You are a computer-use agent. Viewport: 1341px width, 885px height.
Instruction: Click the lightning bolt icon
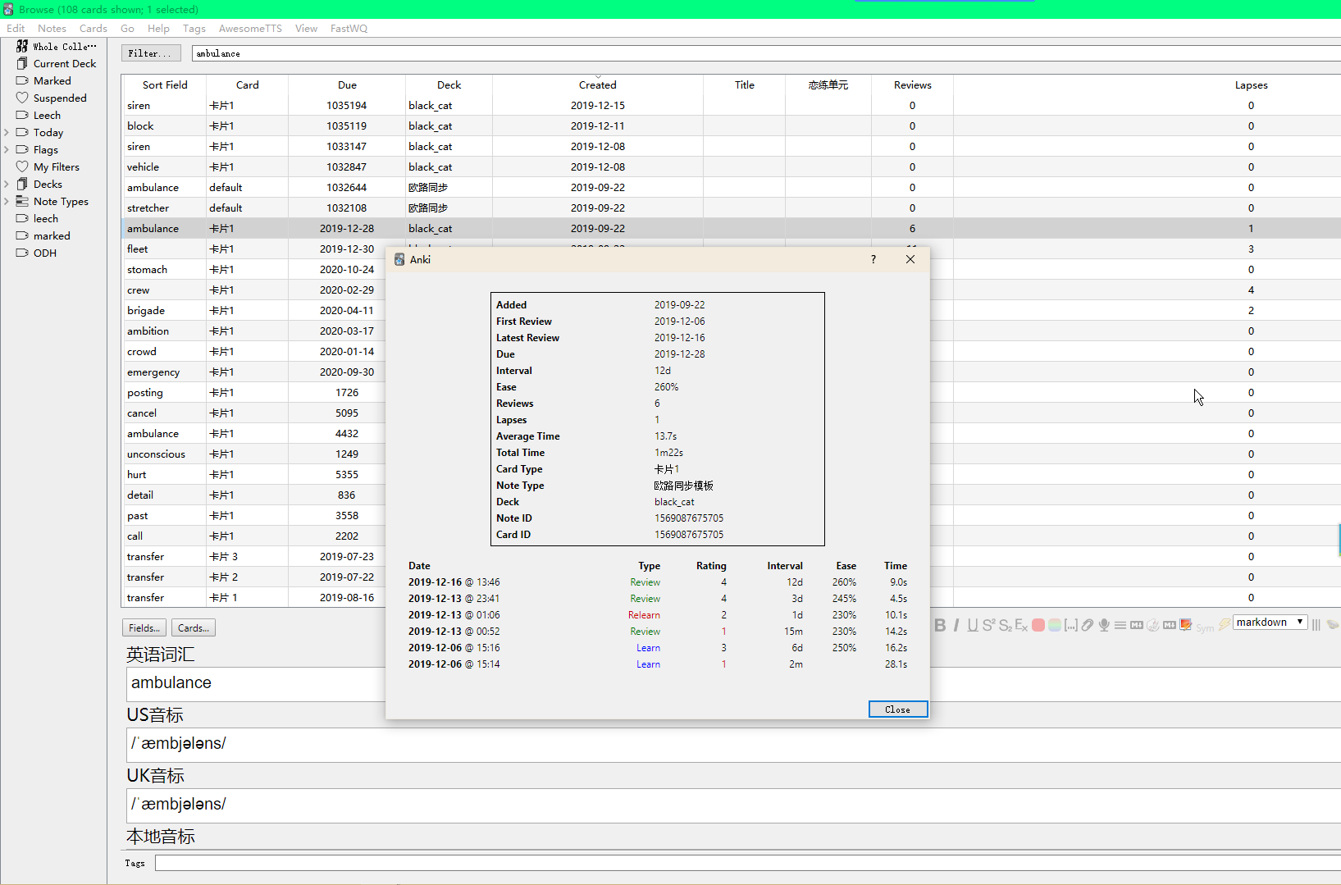[x=1224, y=625]
